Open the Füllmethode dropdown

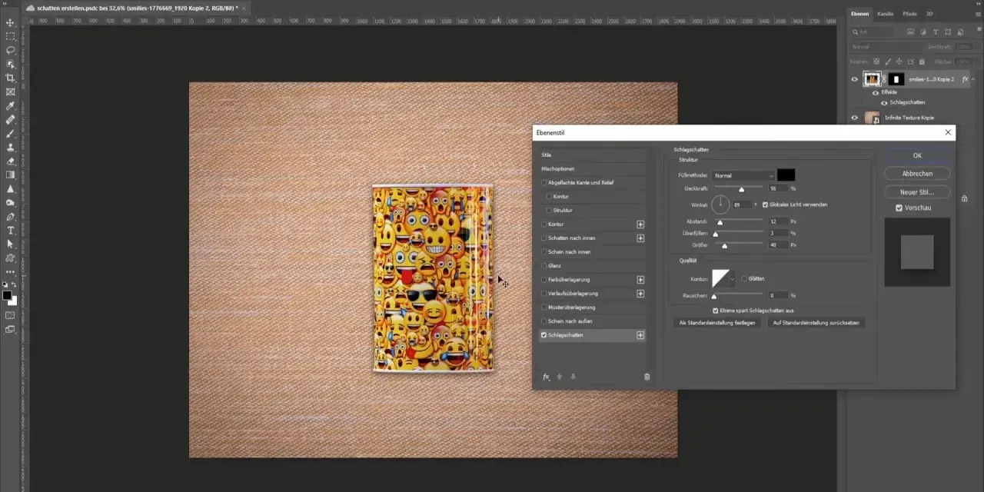pyautogui.click(x=743, y=175)
